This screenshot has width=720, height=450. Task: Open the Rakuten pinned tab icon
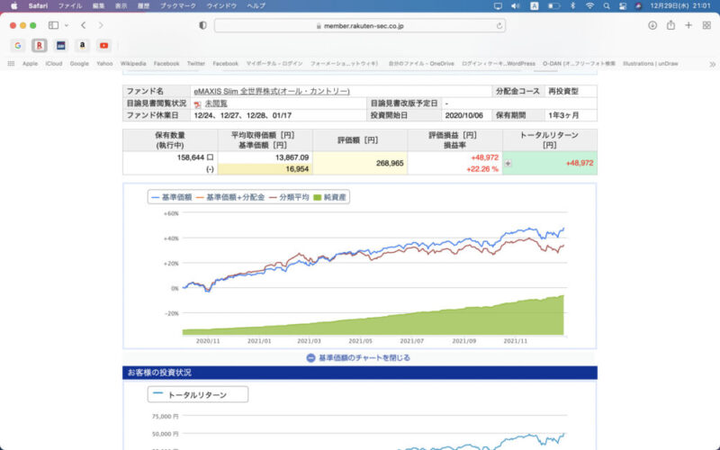pos(40,46)
